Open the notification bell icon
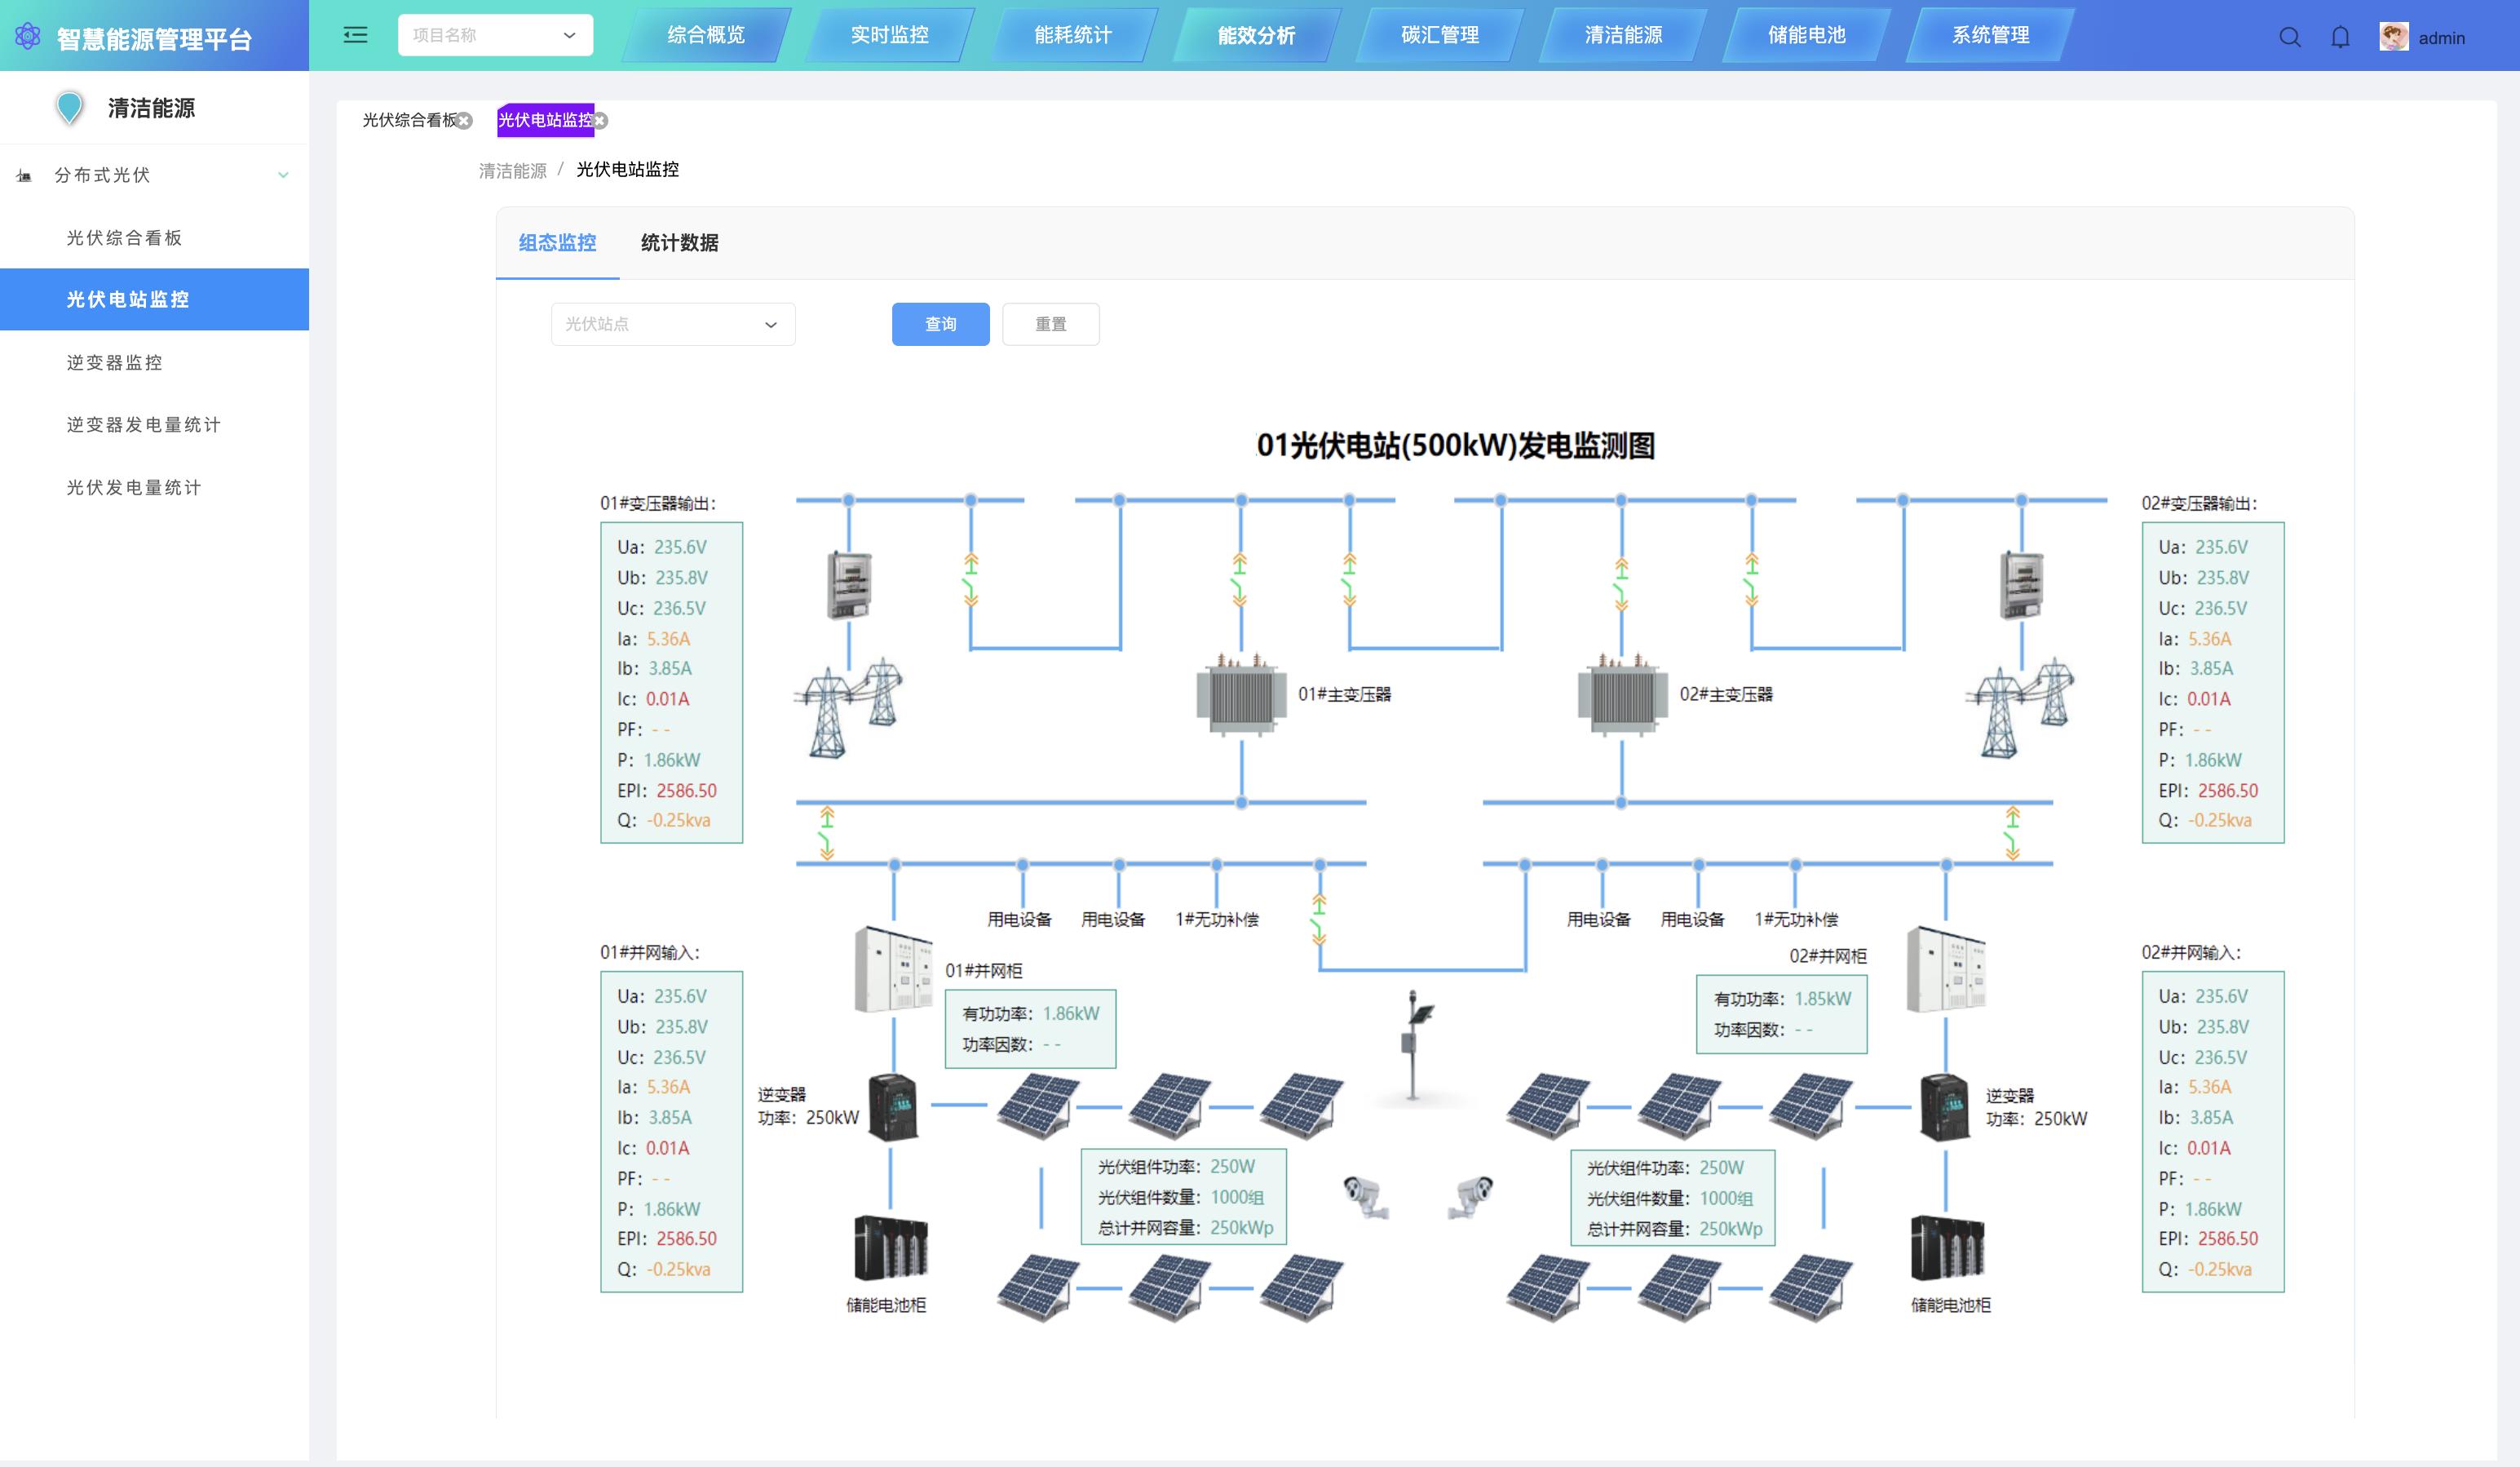Image resolution: width=2520 pixels, height=1467 pixels. [x=2340, y=37]
